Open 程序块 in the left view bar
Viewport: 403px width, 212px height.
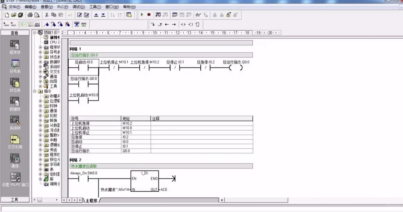[15, 47]
